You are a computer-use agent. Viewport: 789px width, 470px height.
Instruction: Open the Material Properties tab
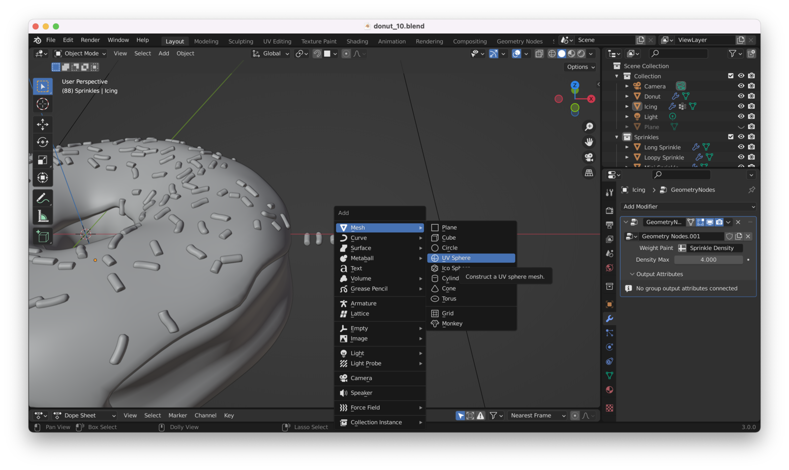point(609,390)
